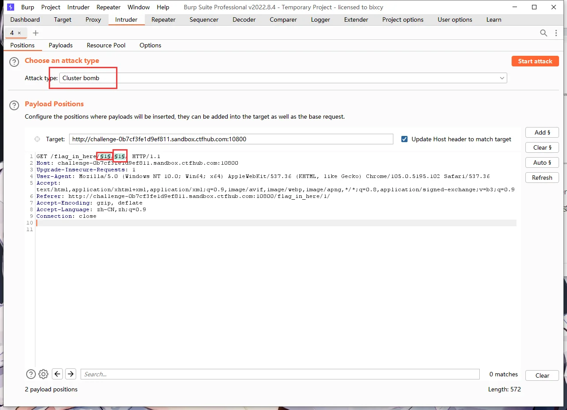Viewport: 567px width, 410px height.
Task: Click the Search text field
Action: point(280,374)
